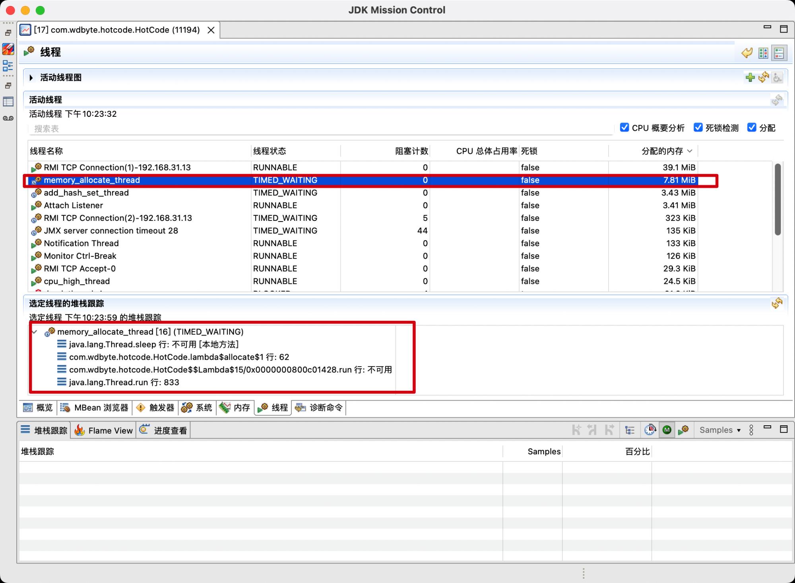Select the cpu_high_thread row
The height and width of the screenshot is (583, 795).
77,281
